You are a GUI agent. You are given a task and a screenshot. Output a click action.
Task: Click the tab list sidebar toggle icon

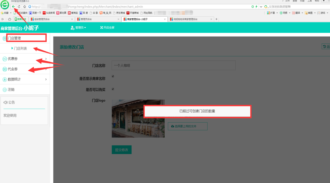tap(3, 19)
